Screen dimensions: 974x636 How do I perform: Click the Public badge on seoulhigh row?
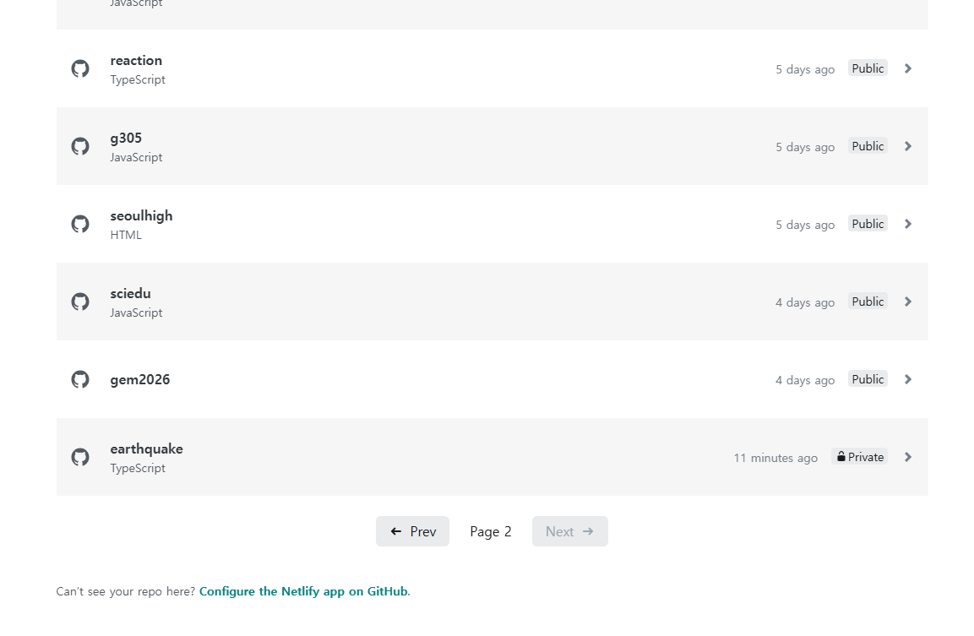click(868, 224)
